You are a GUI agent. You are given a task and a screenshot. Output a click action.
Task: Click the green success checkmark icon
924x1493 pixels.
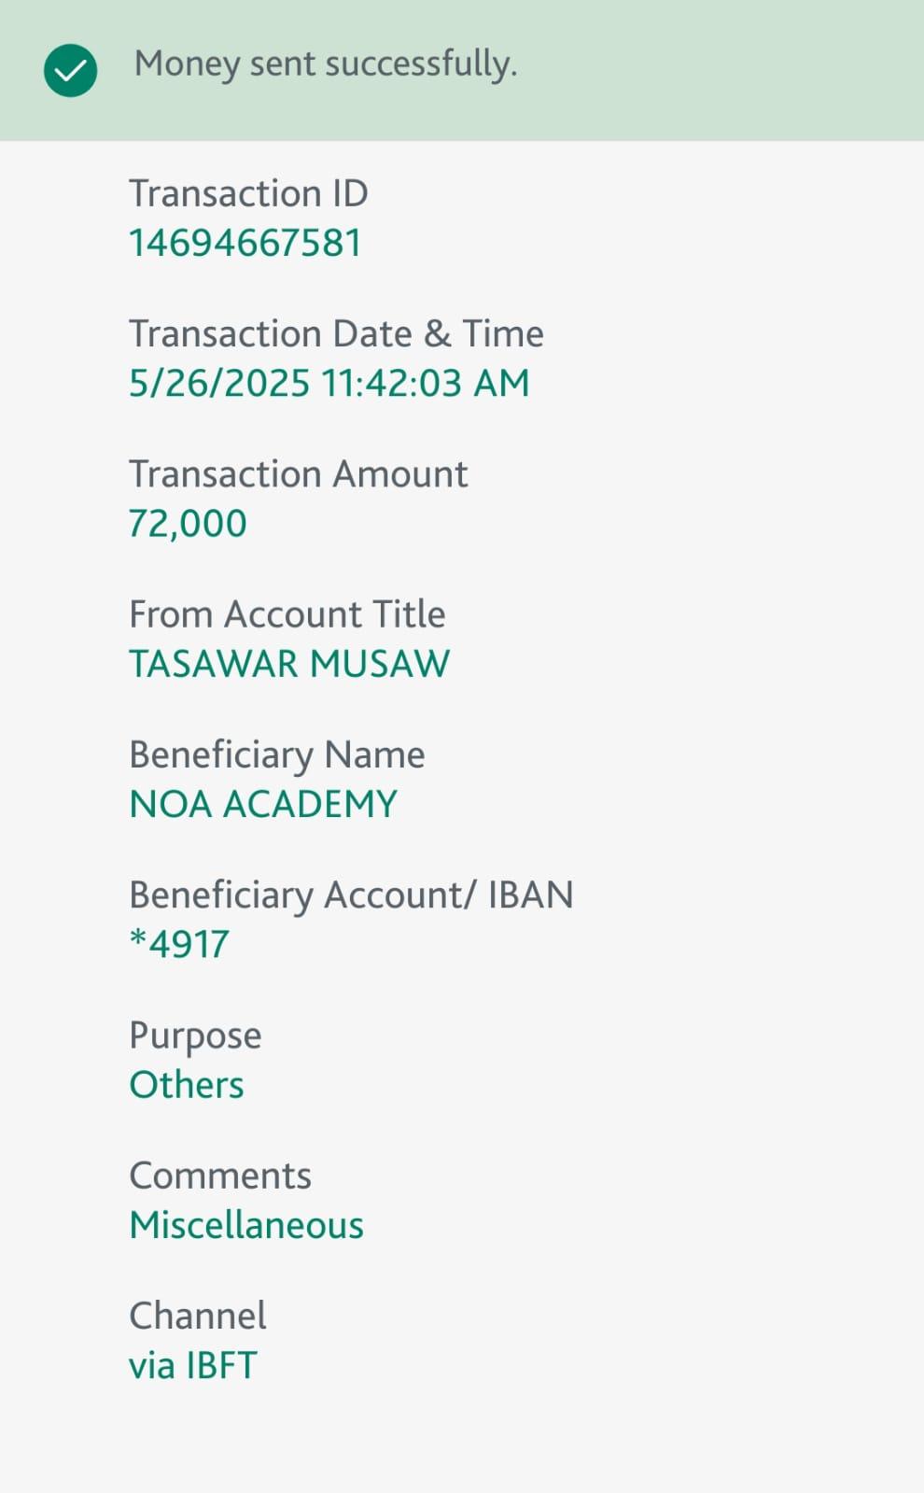[x=70, y=70]
